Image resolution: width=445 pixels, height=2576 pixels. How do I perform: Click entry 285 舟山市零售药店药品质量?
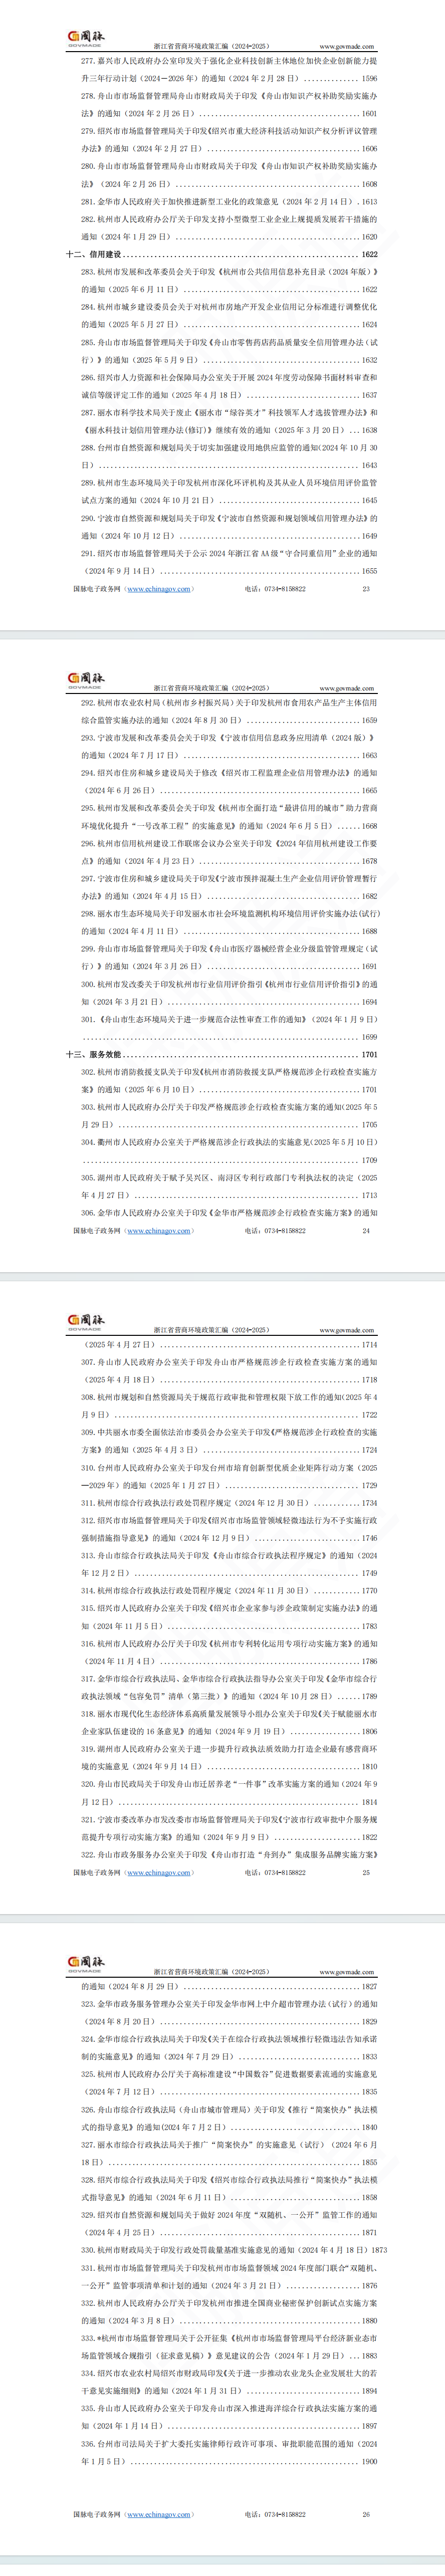coord(229,350)
